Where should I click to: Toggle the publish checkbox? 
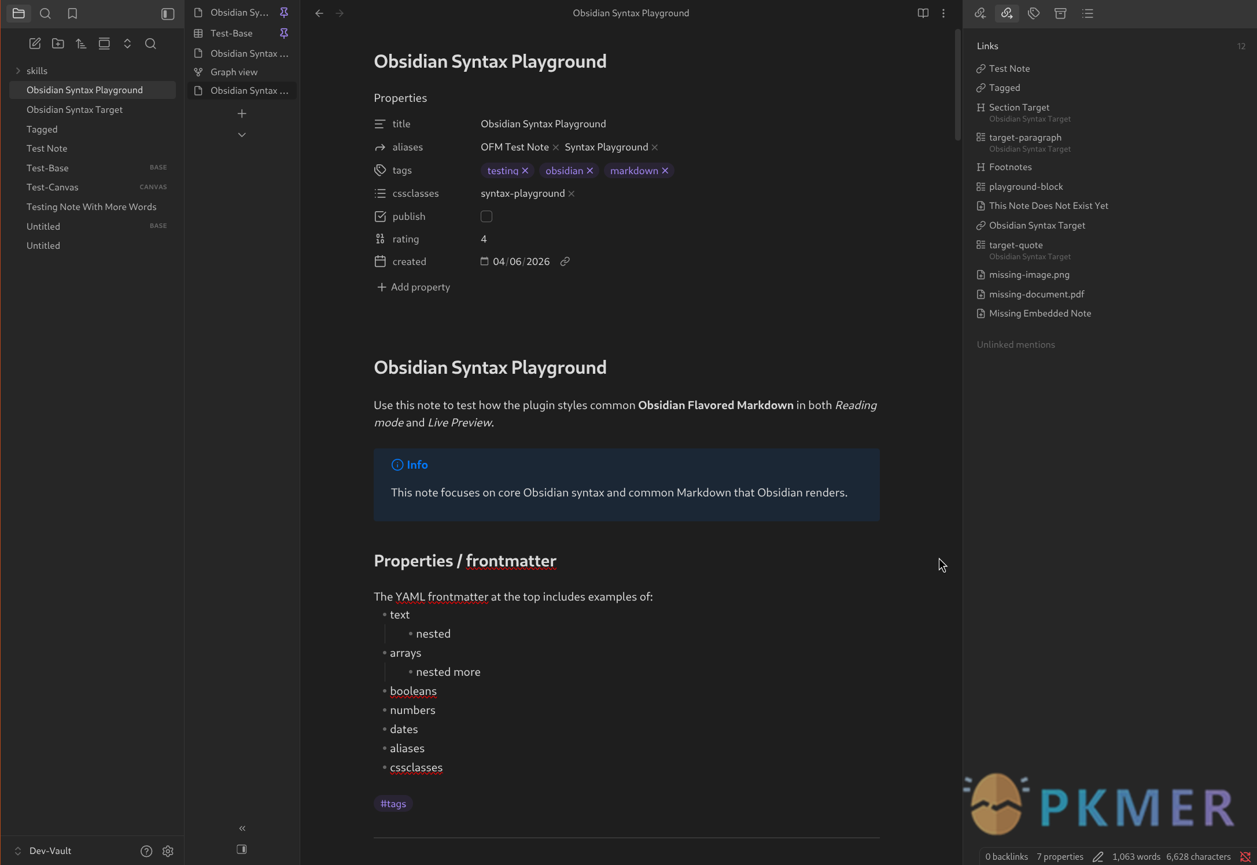[x=486, y=216]
